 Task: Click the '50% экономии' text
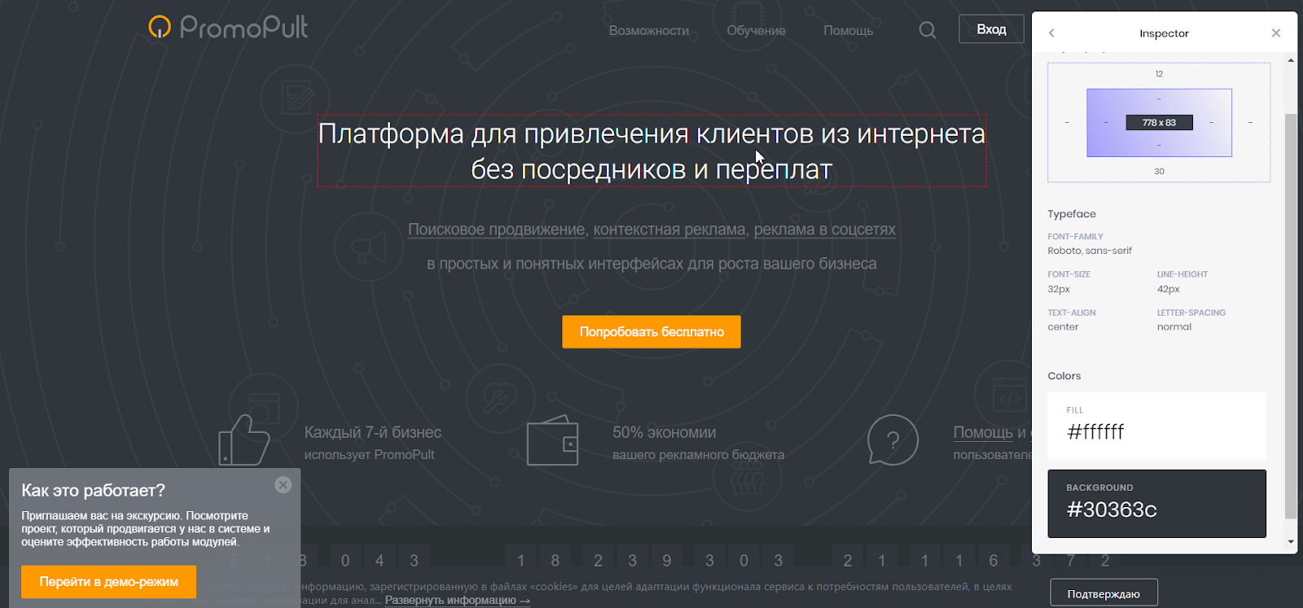[x=665, y=432]
